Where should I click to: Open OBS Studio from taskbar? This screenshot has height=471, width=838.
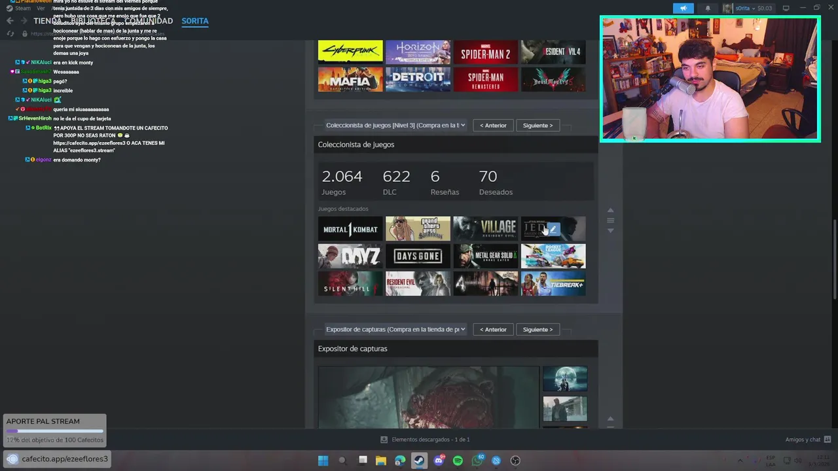pyautogui.click(x=515, y=461)
